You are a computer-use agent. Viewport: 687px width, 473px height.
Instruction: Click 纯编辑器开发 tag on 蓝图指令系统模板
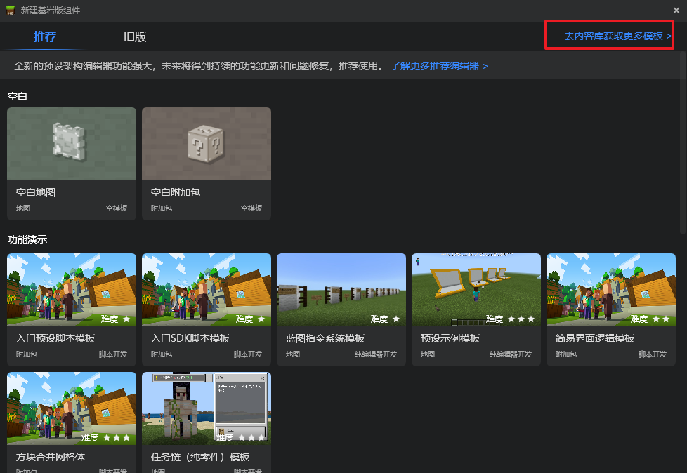(376, 354)
